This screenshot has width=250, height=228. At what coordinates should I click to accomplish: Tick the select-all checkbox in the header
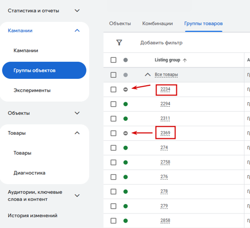pos(113,60)
